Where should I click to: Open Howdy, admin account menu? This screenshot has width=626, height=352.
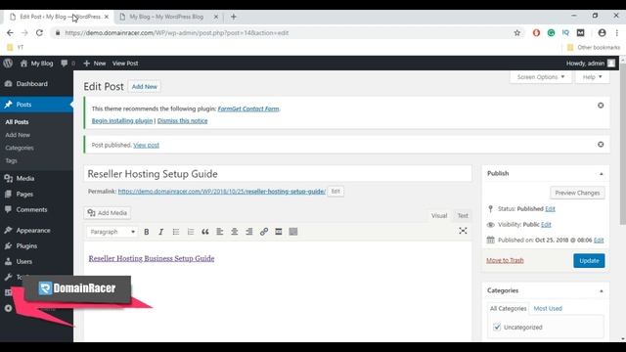pos(591,63)
